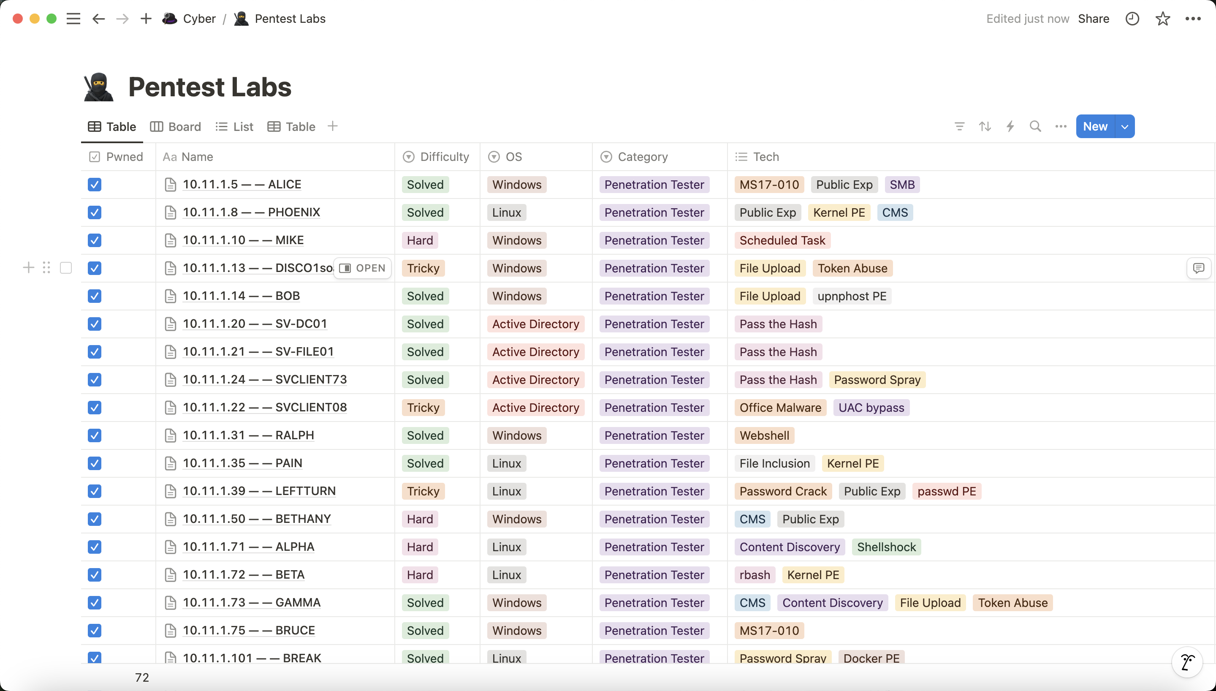Open the MIKE page document icon
This screenshot has height=691, width=1216.
[170, 241]
